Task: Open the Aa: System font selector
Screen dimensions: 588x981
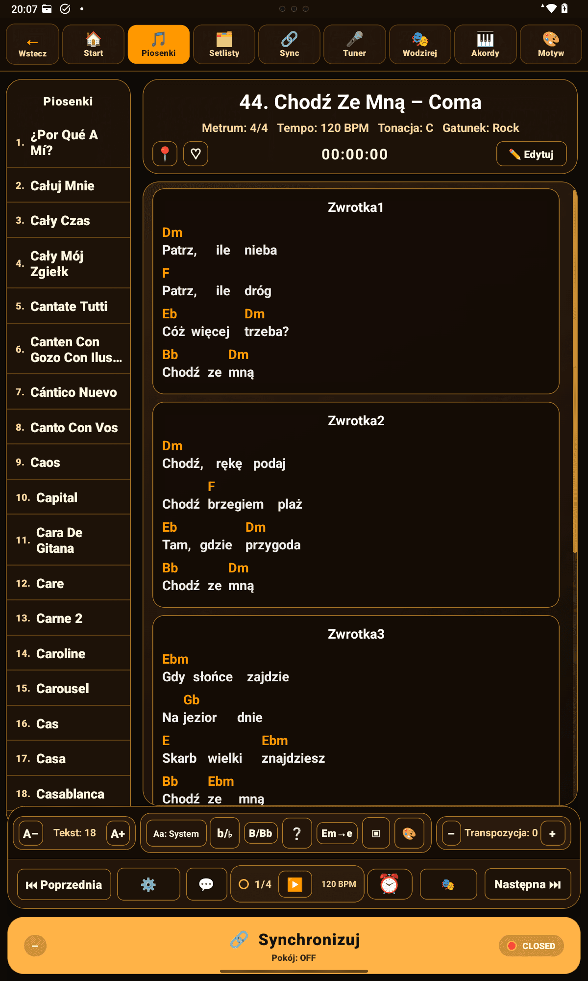Action: coord(176,833)
